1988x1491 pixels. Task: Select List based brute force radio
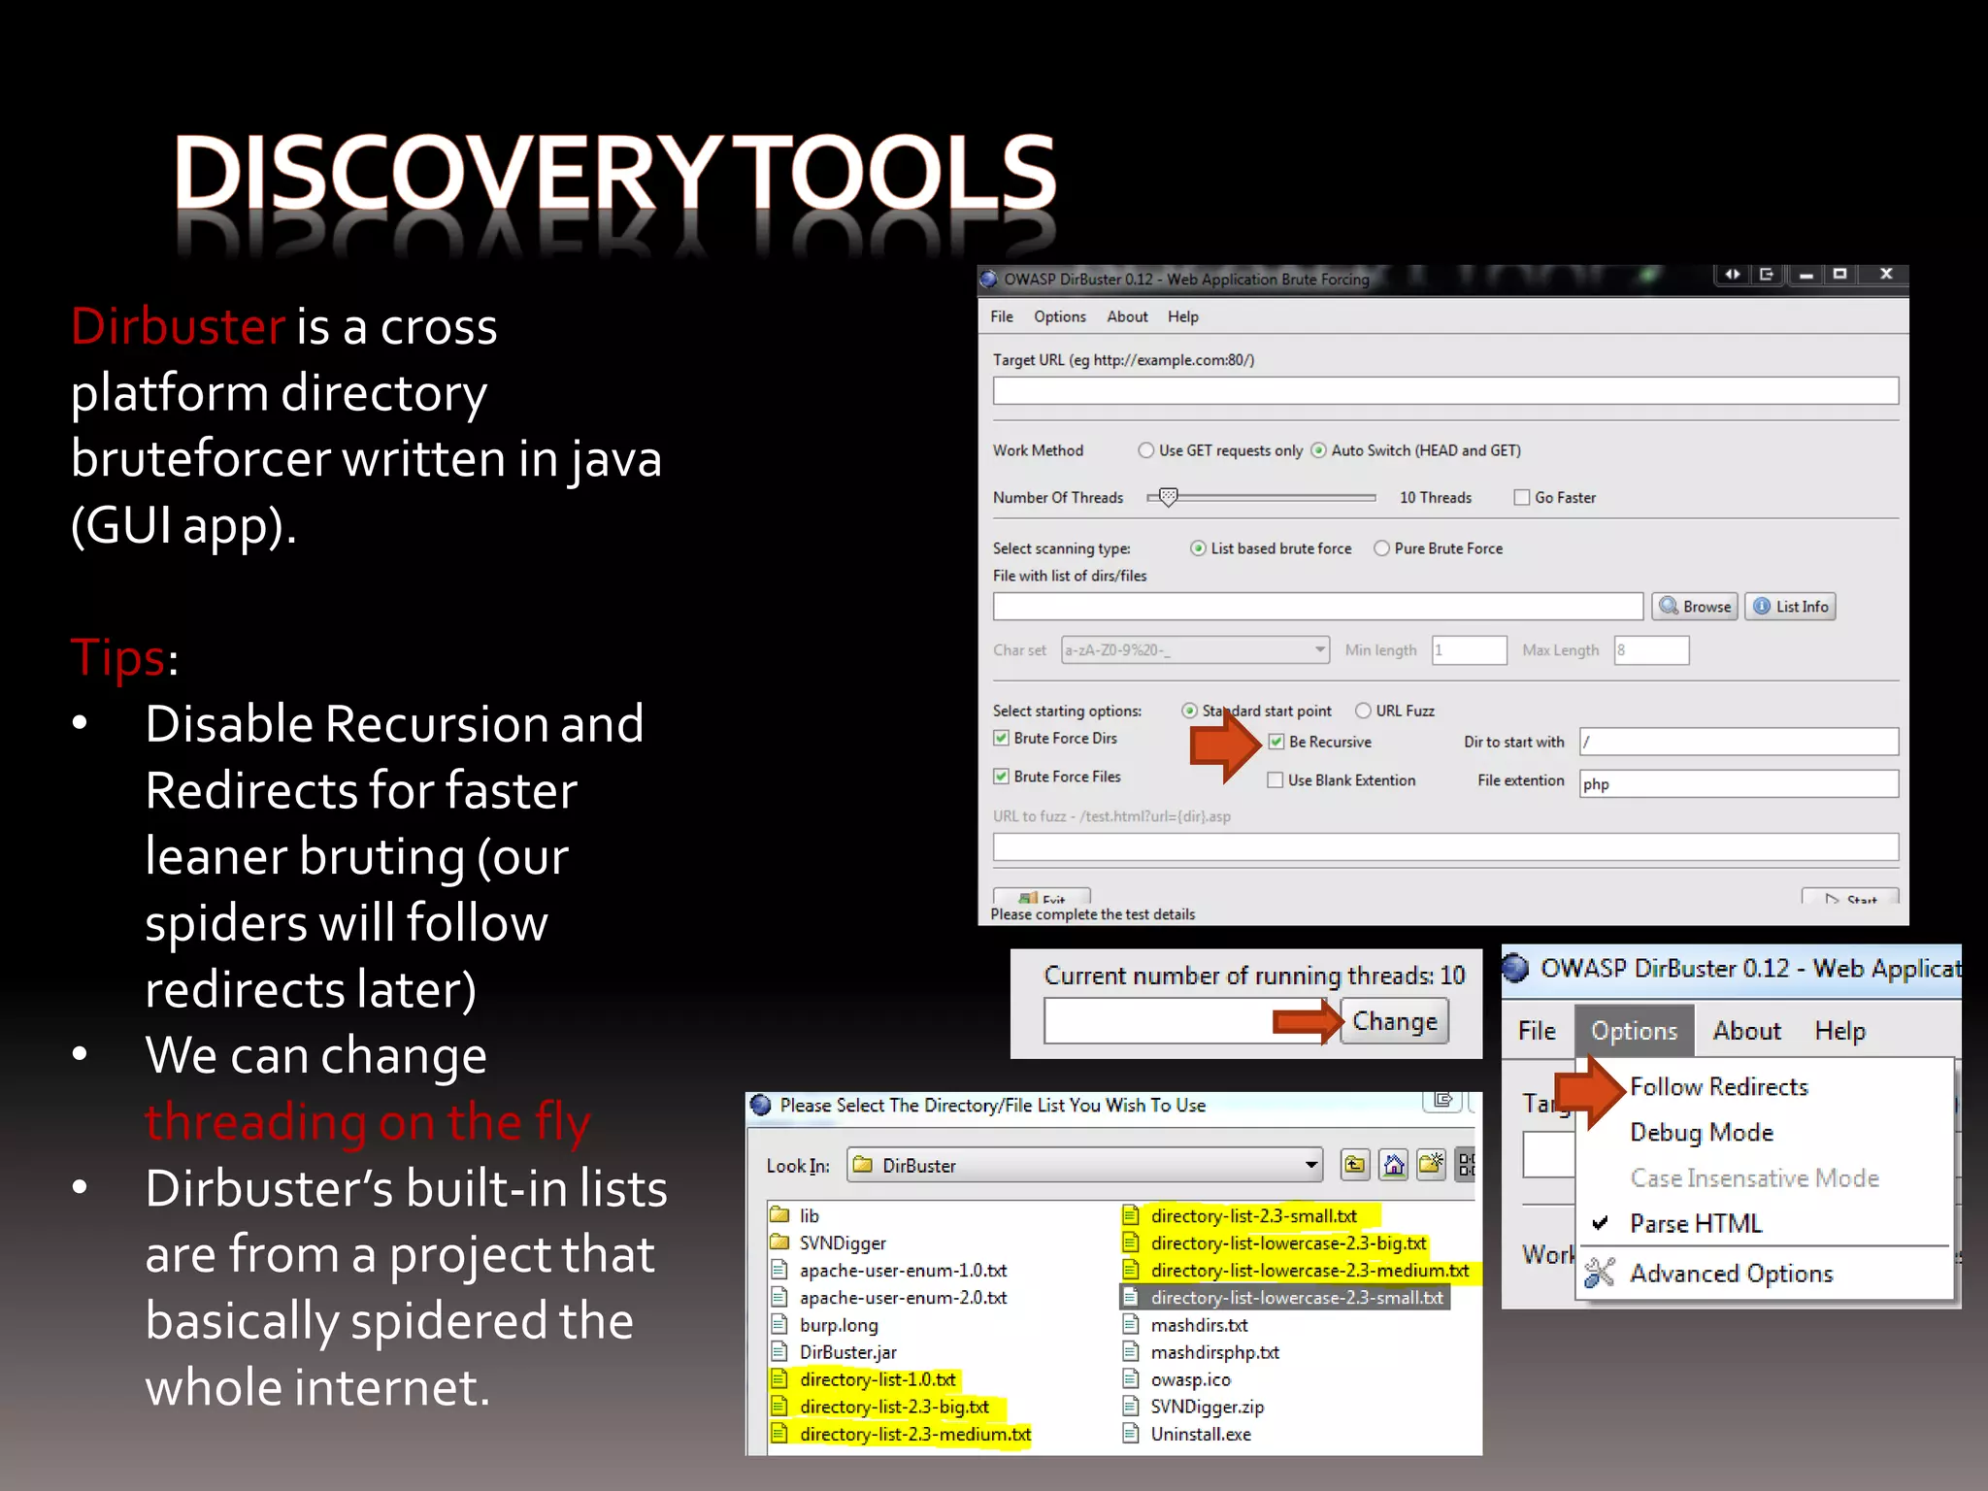[x=1198, y=548]
